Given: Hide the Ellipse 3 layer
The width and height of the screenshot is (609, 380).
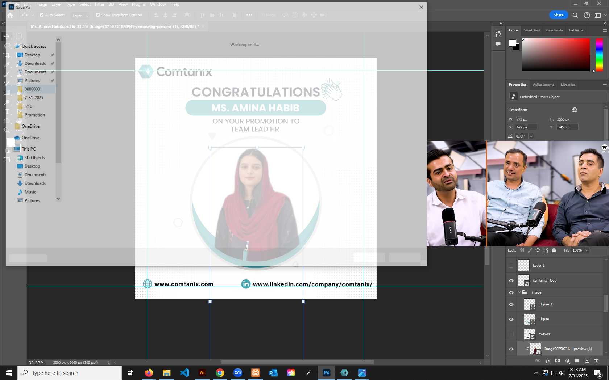Looking at the screenshot, I should 511,304.
